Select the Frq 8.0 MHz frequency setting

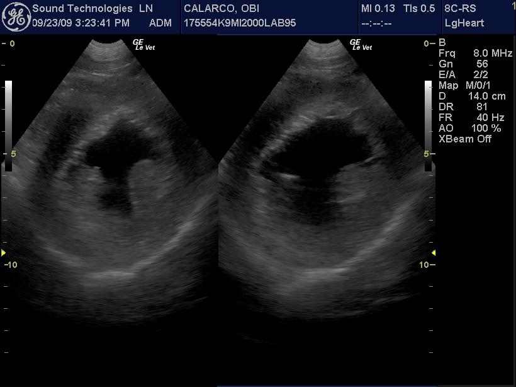point(475,54)
